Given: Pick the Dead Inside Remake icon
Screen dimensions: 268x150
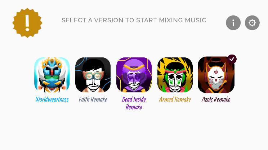Looking at the screenshot, I should [134, 75].
